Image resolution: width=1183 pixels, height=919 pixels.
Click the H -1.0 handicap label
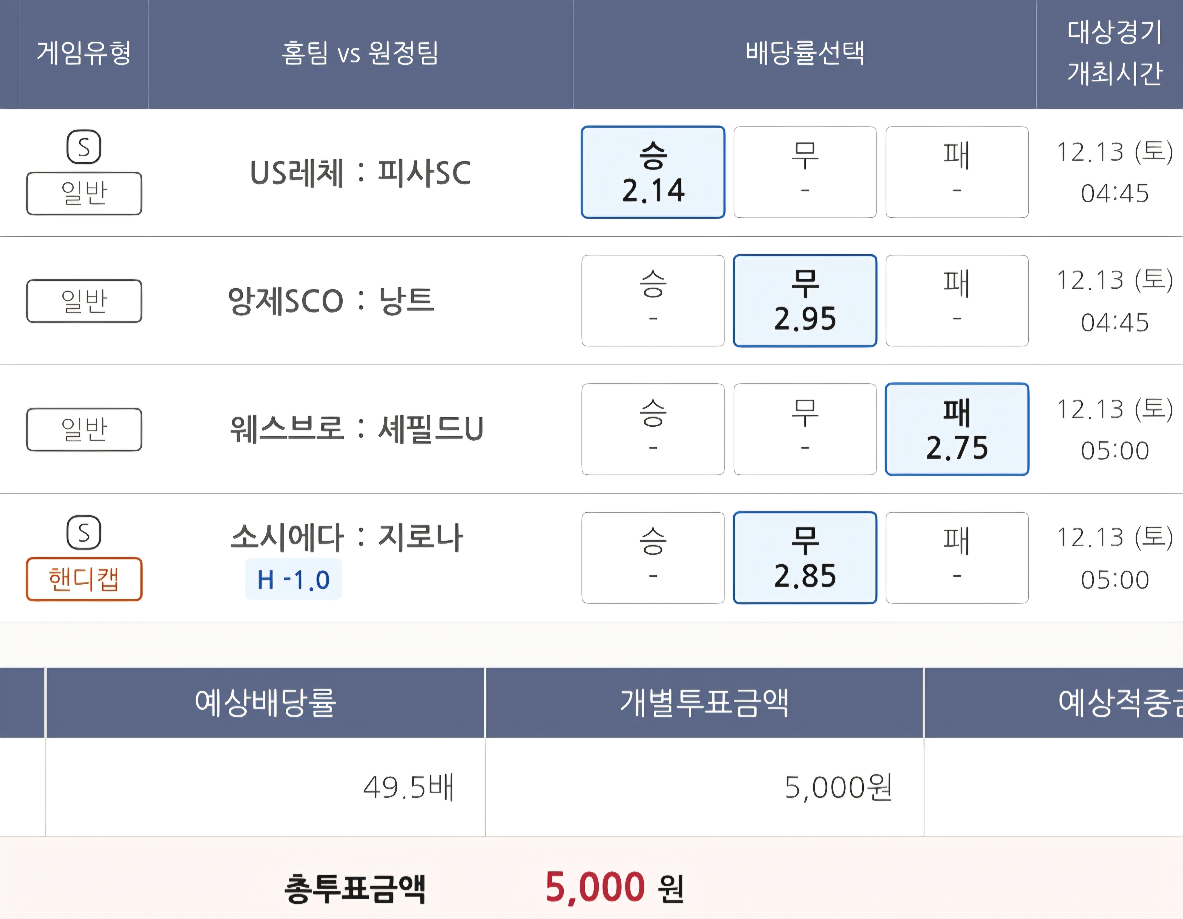293,579
